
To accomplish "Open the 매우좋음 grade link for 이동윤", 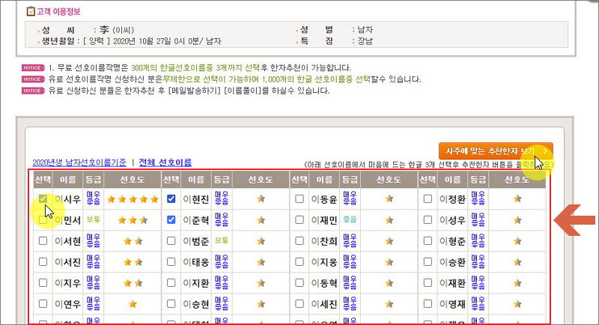I will click(x=350, y=199).
